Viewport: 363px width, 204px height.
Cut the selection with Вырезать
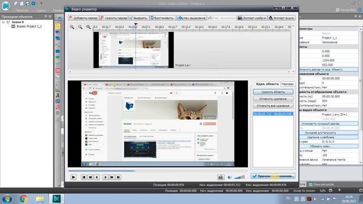(138, 18)
